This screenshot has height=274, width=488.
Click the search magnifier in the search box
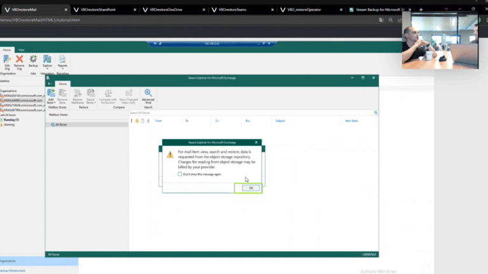(x=376, y=113)
